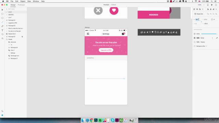Switch to the Prototype tab
Image resolution: width=219 pixels, height=123 pixels.
21,5
